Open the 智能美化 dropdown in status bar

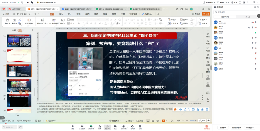(x=115, y=121)
